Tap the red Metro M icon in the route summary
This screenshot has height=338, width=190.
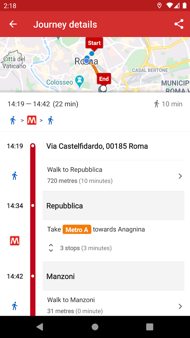point(32,120)
